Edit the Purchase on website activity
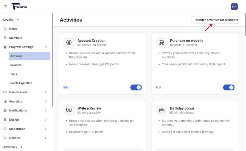The image size is (246, 151). [x=159, y=87]
